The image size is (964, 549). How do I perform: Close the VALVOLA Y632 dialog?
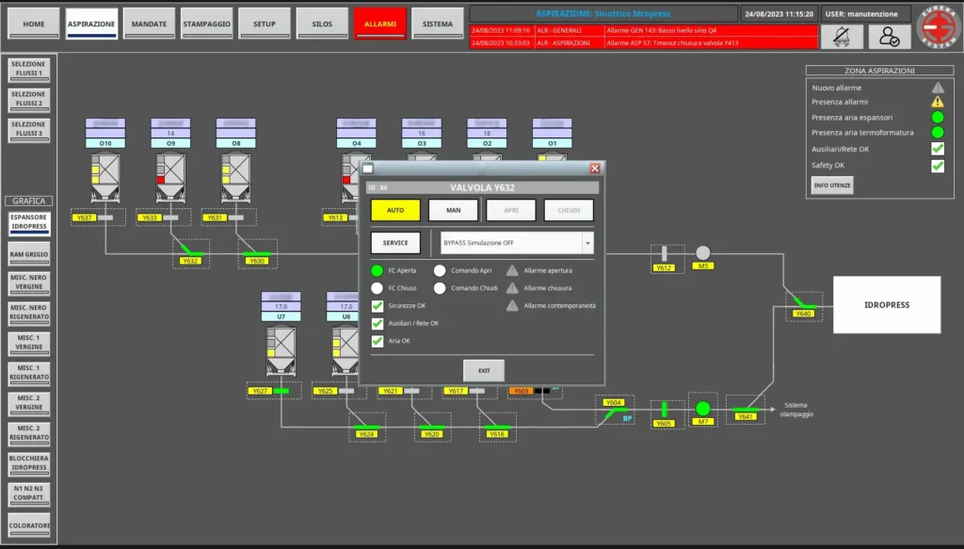[x=595, y=169]
